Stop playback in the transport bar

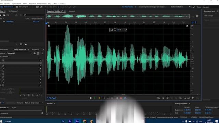[91, 98]
